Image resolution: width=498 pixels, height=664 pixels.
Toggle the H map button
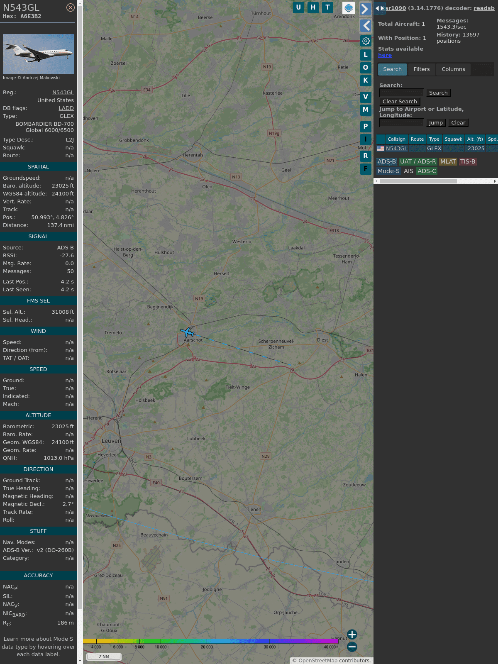(x=313, y=7)
